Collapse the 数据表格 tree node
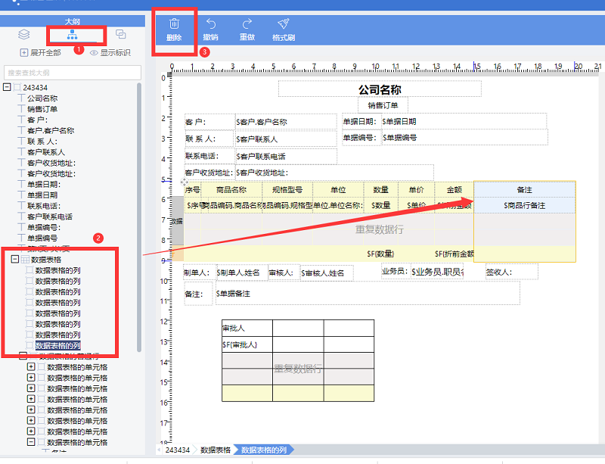Viewport: 605px width, 464px height. (x=15, y=259)
